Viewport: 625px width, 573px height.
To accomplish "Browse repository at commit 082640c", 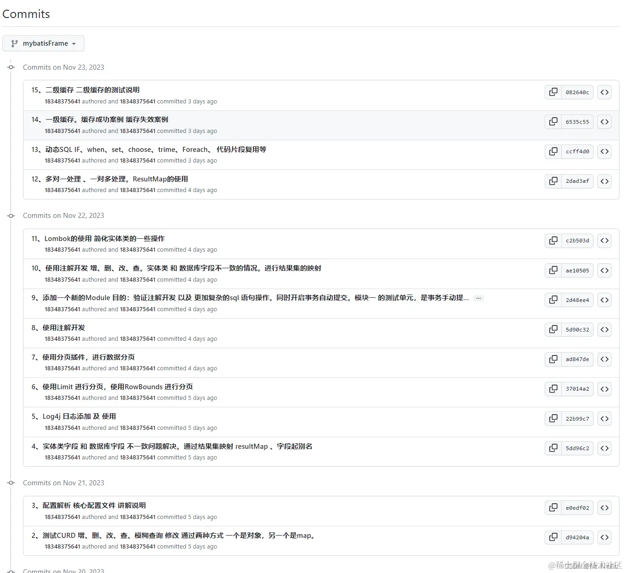I will click(604, 92).
